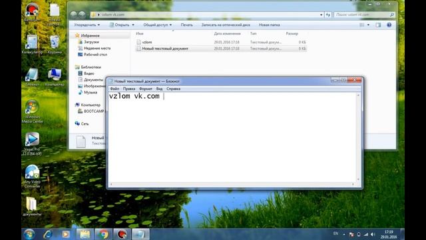Open Notepad's Вид menu

pos(159,89)
